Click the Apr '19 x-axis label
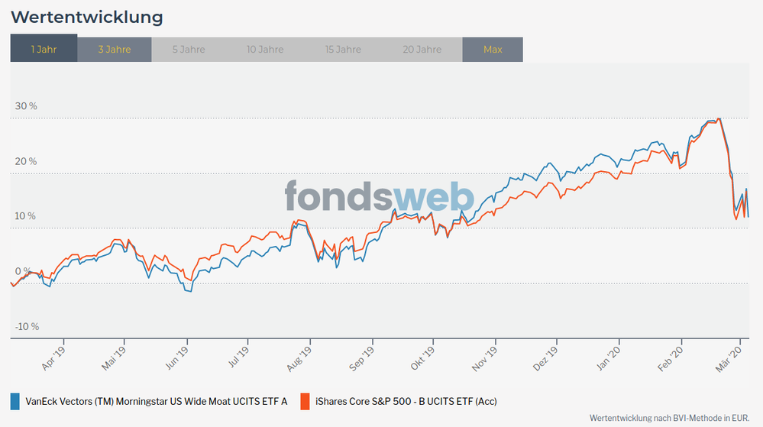The height and width of the screenshot is (427, 763). click(x=56, y=356)
